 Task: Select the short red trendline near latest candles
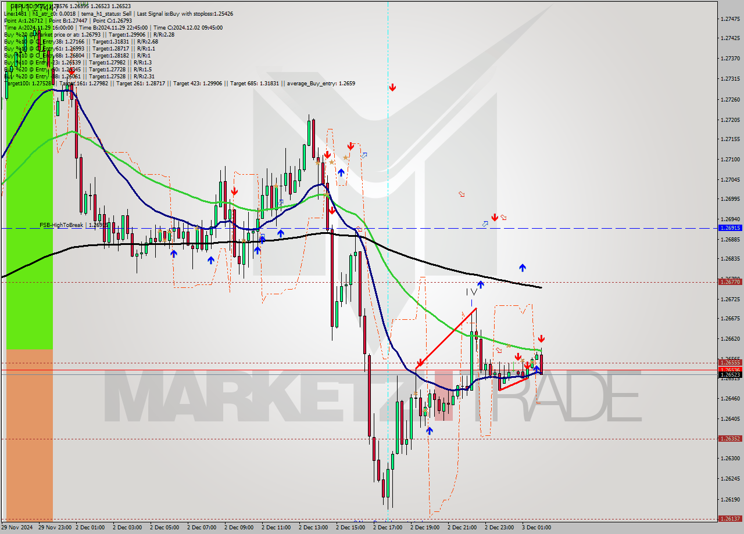click(513, 384)
